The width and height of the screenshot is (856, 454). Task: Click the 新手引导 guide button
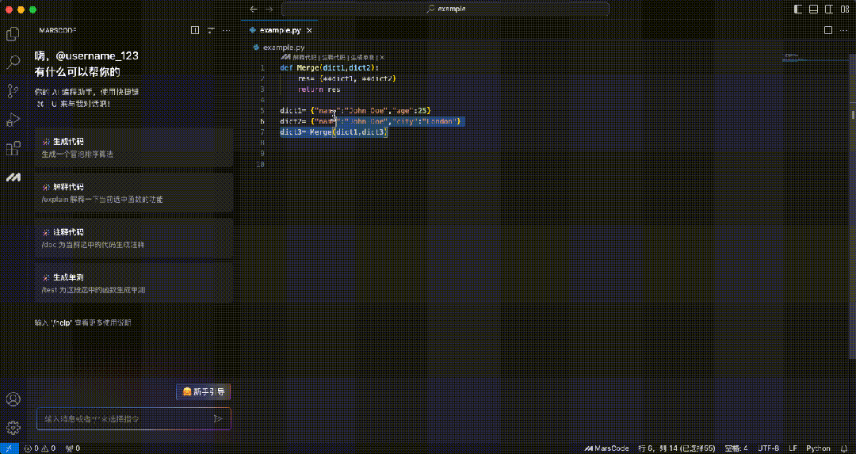click(x=203, y=391)
